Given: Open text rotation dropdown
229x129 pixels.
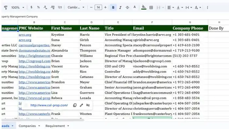Looking at the screenshot, I should (198, 8).
